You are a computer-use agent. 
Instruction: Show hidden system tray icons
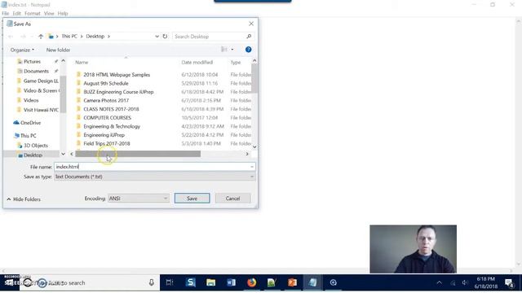point(440,282)
